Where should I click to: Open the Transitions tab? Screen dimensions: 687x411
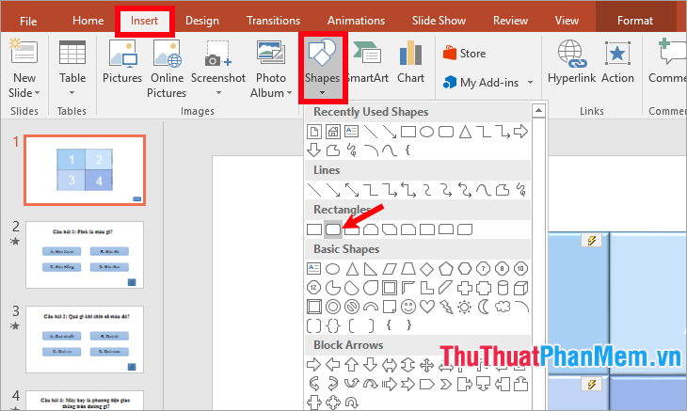(x=274, y=21)
